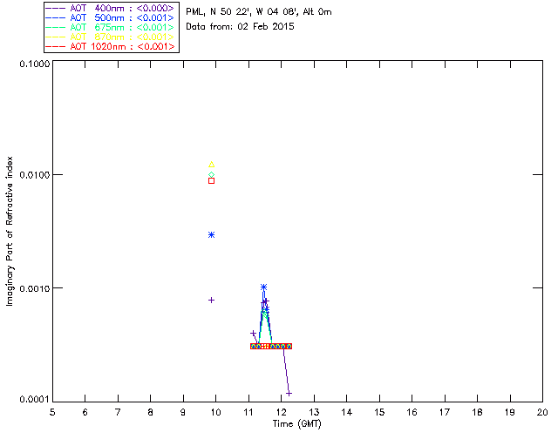Click the x-axis label 17

pos(445,413)
